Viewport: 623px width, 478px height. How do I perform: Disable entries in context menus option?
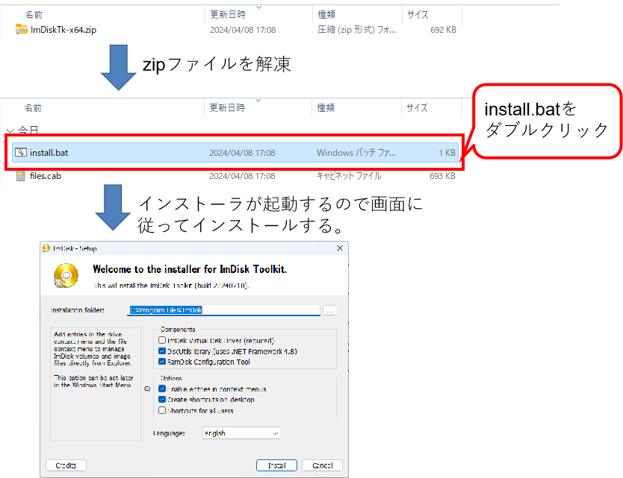[162, 389]
